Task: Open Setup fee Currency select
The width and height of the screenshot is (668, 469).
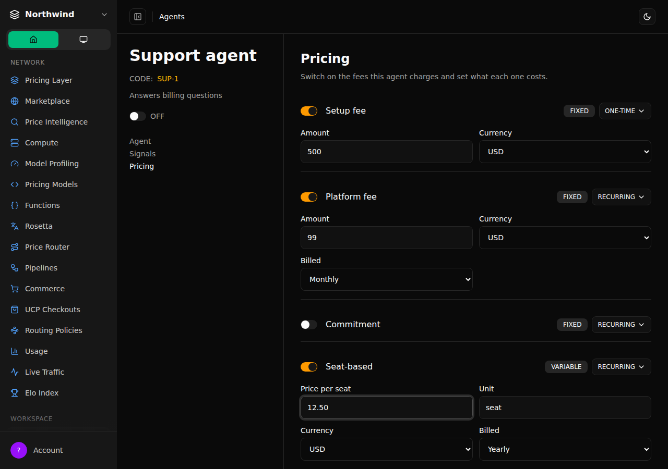Action: (x=565, y=152)
